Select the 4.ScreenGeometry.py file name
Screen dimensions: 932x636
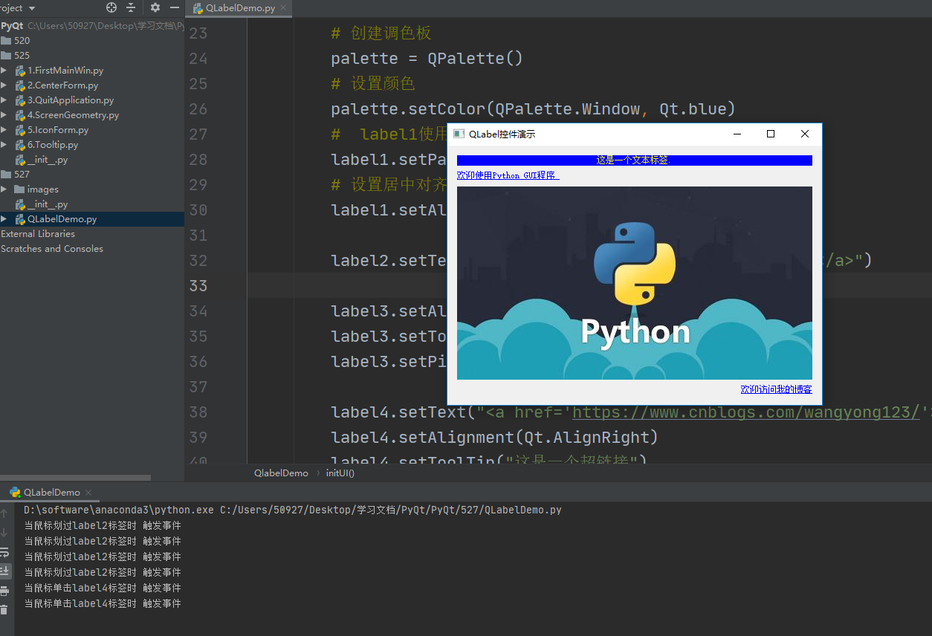pos(73,115)
